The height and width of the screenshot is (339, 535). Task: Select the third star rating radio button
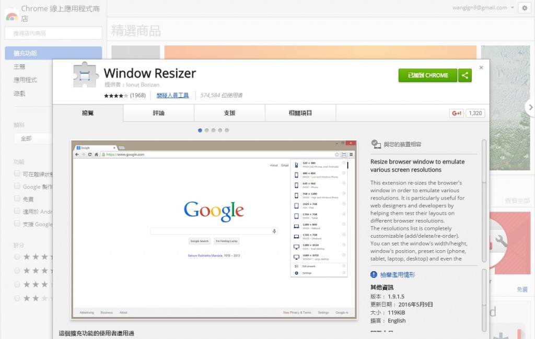[x=17, y=285]
